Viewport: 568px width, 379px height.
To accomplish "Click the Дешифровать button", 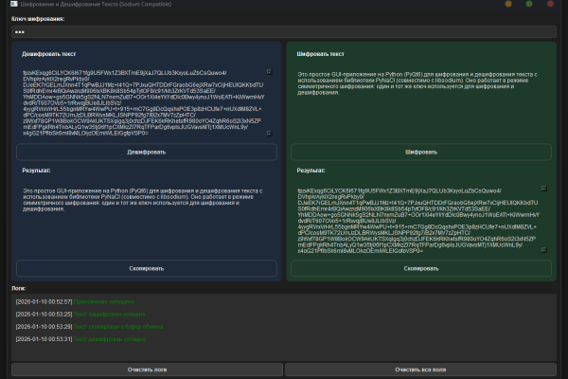I will (147, 152).
